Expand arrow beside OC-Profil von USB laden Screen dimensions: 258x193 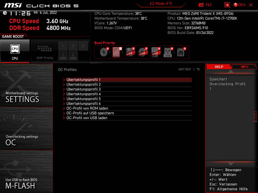[x=64, y=118]
